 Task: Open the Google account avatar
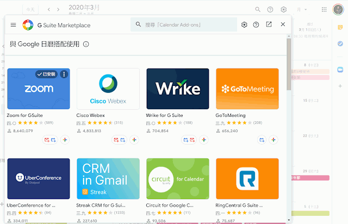coord(338,10)
